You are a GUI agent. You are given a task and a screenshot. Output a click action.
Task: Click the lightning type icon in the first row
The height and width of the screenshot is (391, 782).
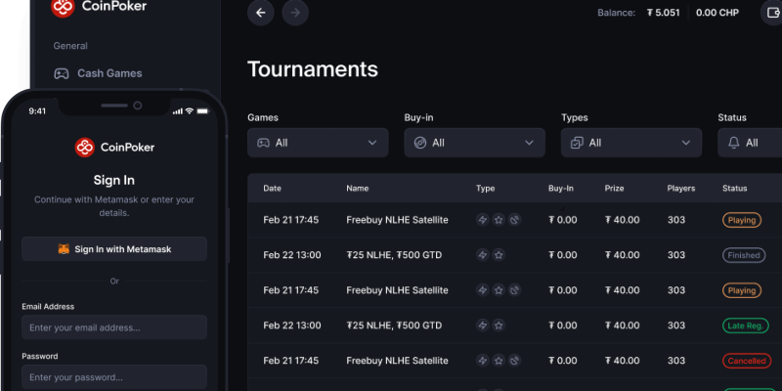point(482,220)
